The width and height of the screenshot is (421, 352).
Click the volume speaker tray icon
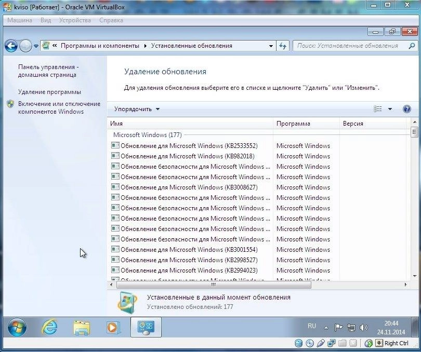(x=363, y=327)
